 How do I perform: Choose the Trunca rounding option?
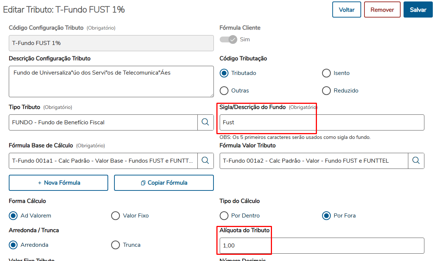(116, 245)
